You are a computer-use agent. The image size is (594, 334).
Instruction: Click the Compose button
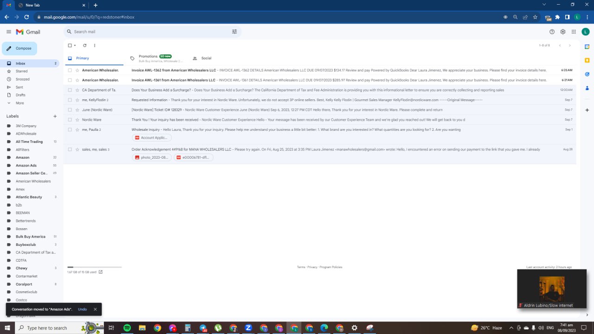[19, 48]
